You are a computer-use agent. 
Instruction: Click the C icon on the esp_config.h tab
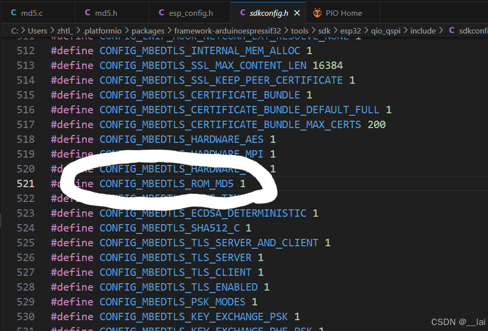[161, 12]
